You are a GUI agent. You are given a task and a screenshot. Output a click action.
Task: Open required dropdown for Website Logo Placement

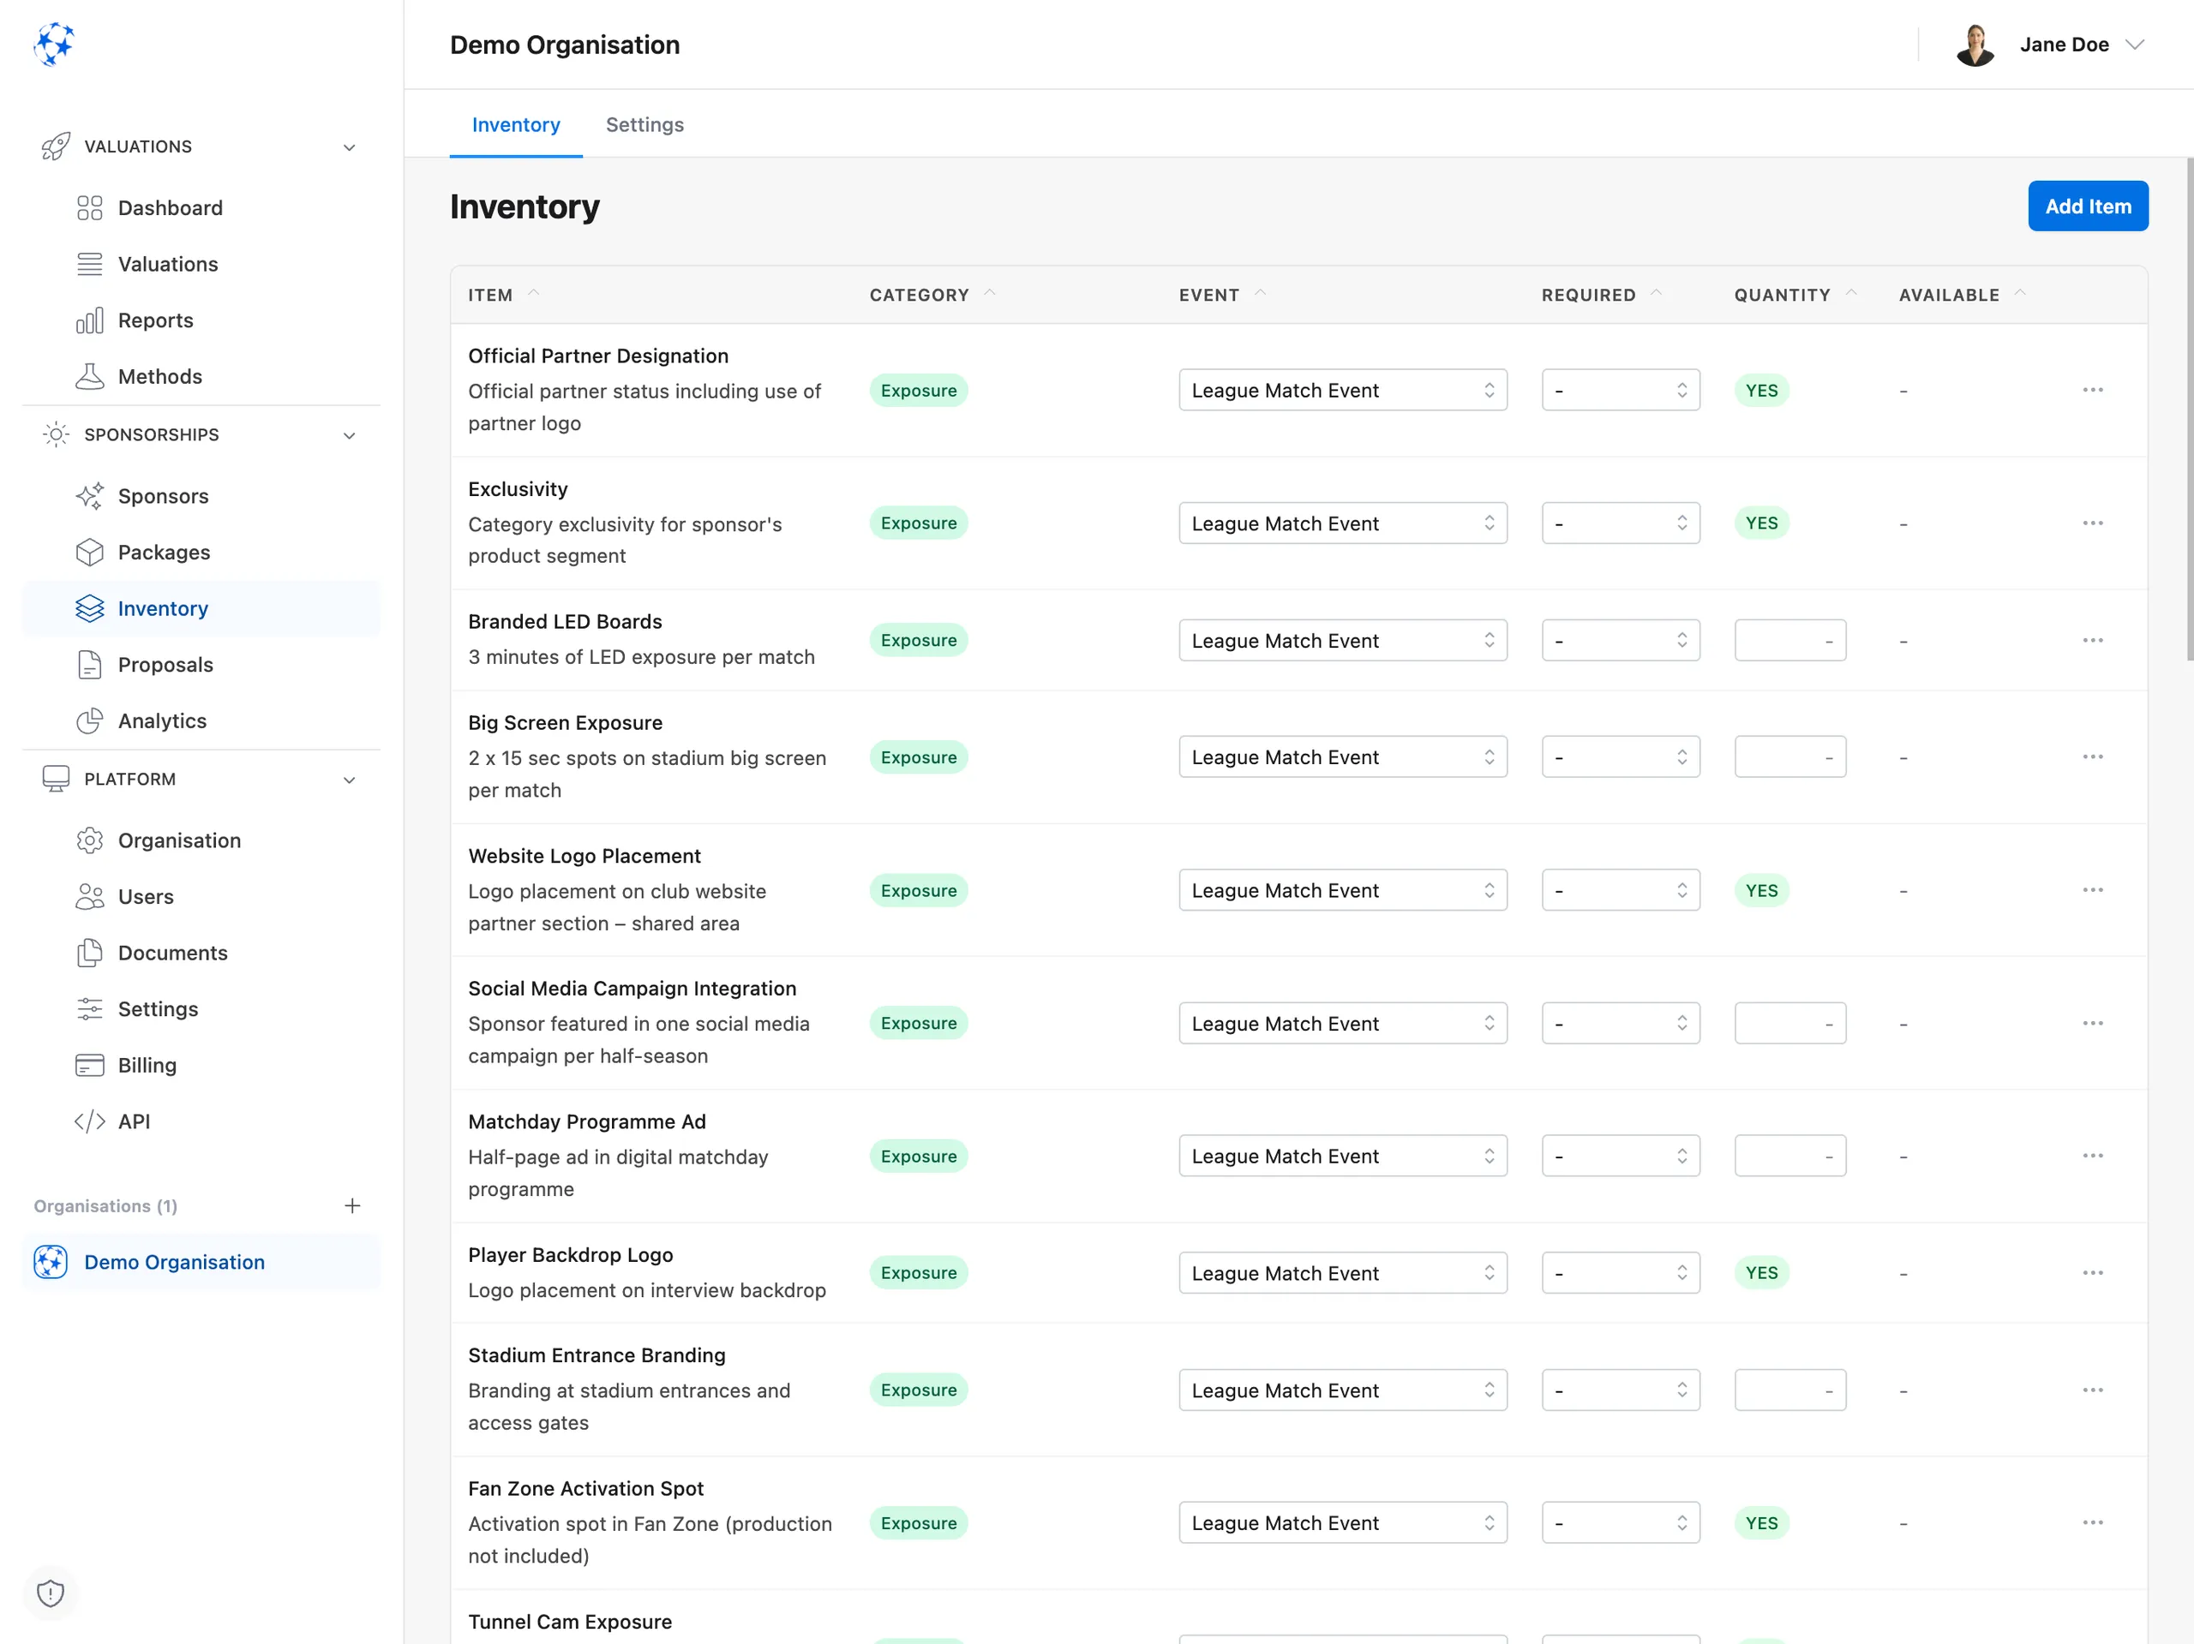coord(1621,890)
